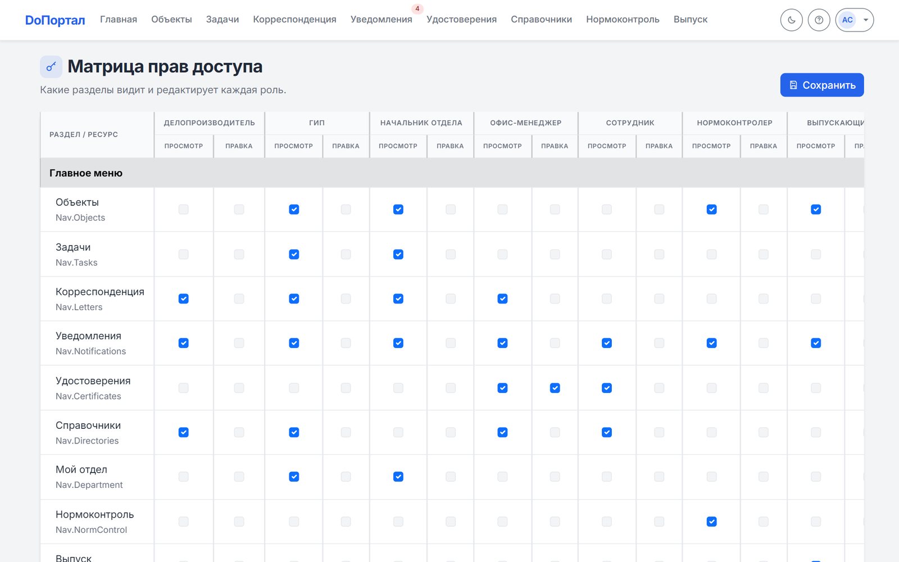Enable Задачи view for Офис-менеджер
The height and width of the screenshot is (562, 899).
pos(502,255)
